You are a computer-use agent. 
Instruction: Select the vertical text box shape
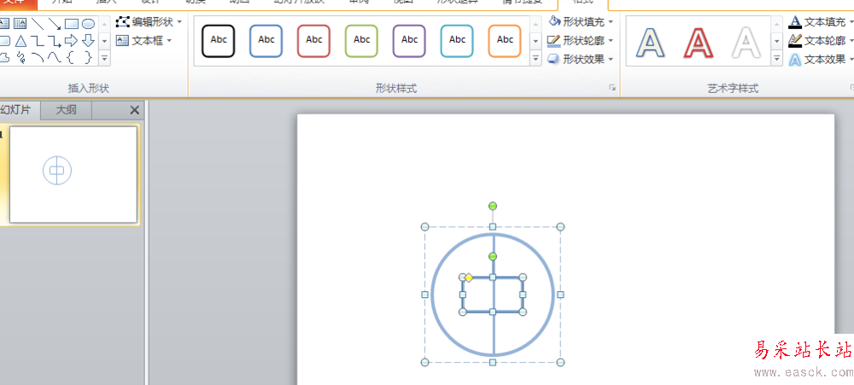(20, 23)
